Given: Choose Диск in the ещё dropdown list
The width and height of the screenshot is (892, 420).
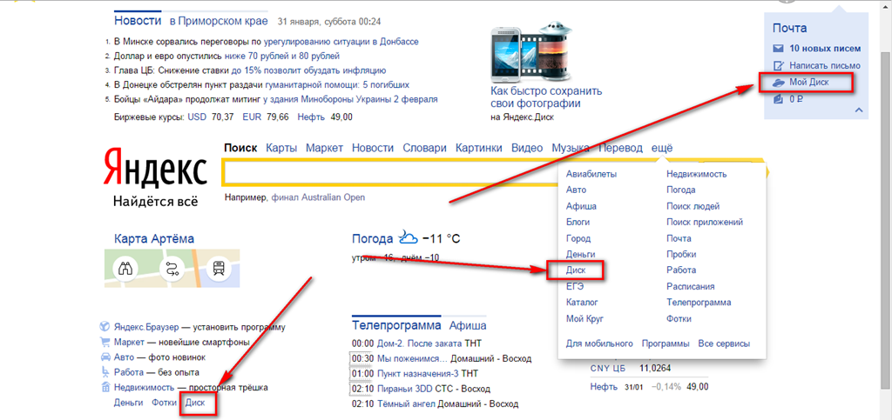Looking at the screenshot, I should coord(576,270).
